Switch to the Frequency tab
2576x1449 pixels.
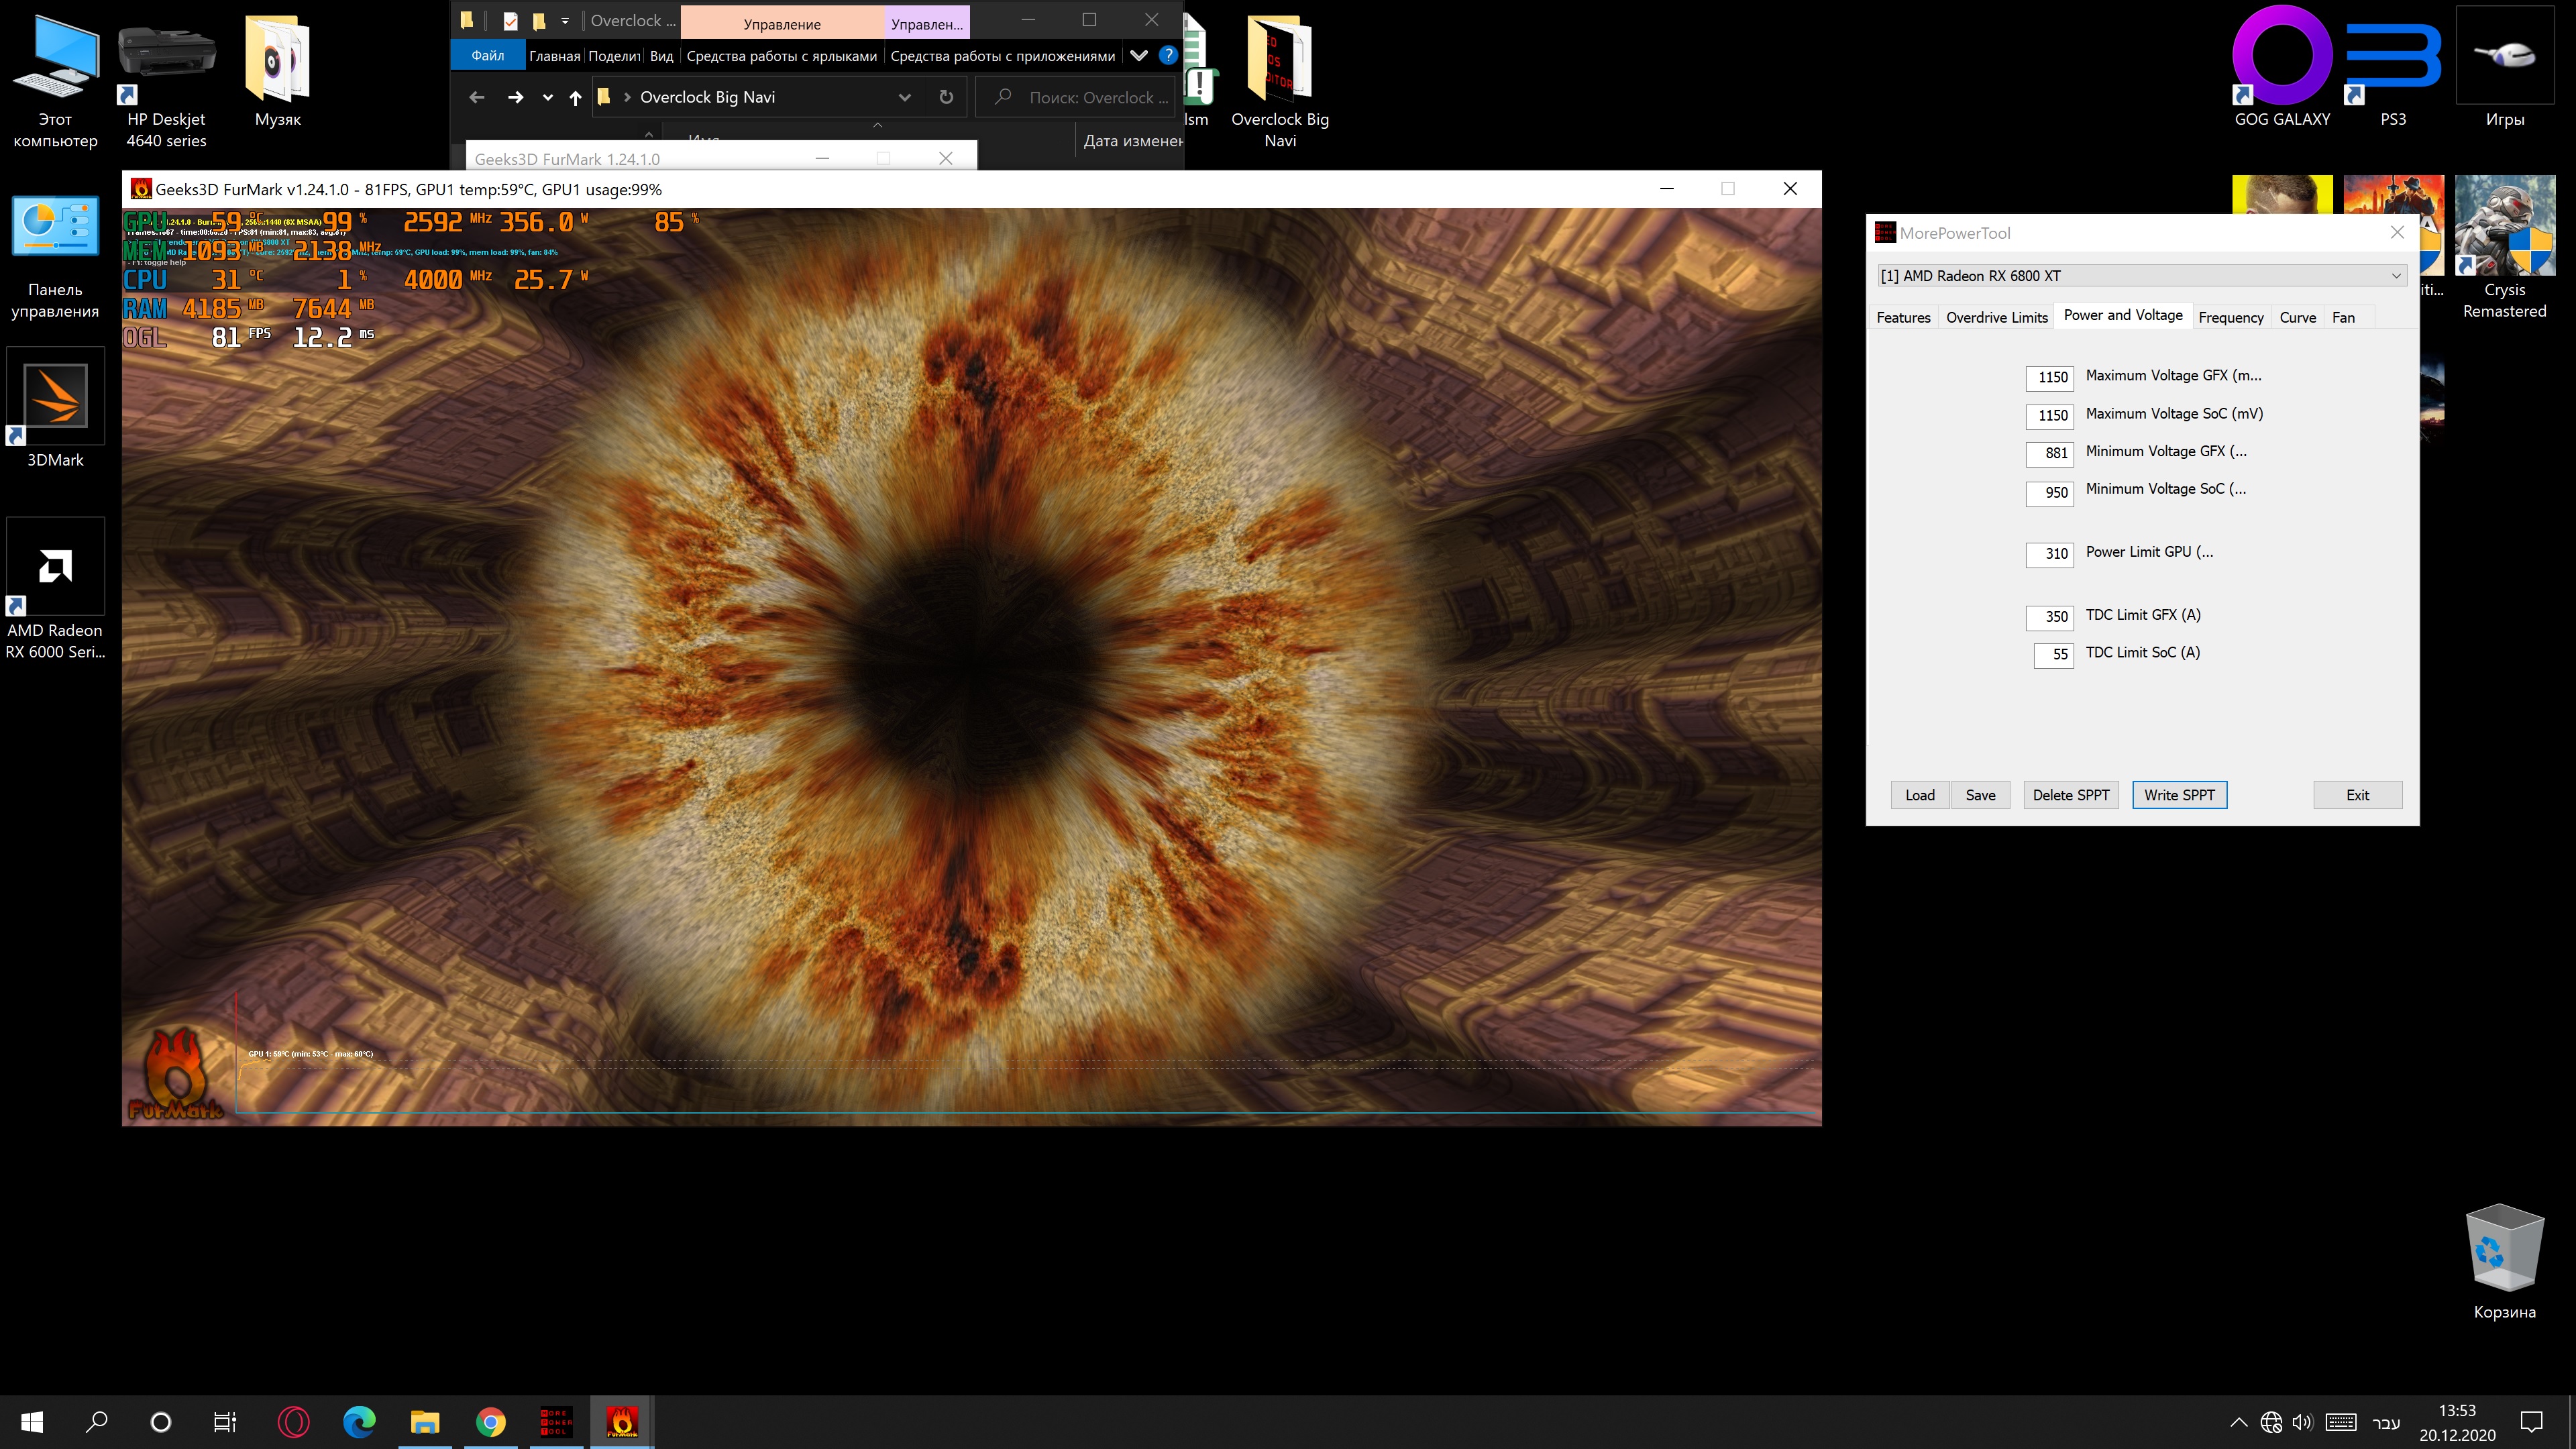[x=2230, y=317]
